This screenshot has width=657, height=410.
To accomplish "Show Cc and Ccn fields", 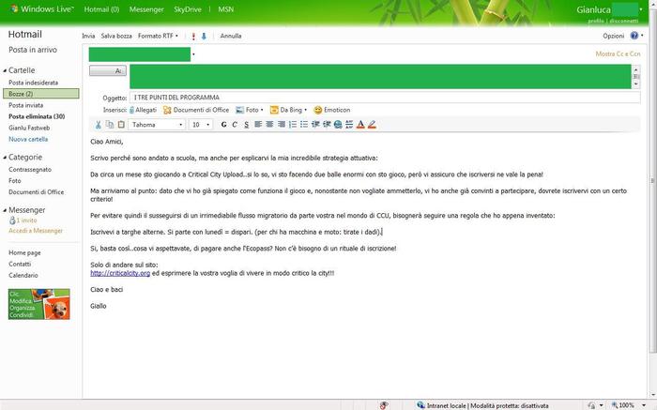I will pos(618,54).
